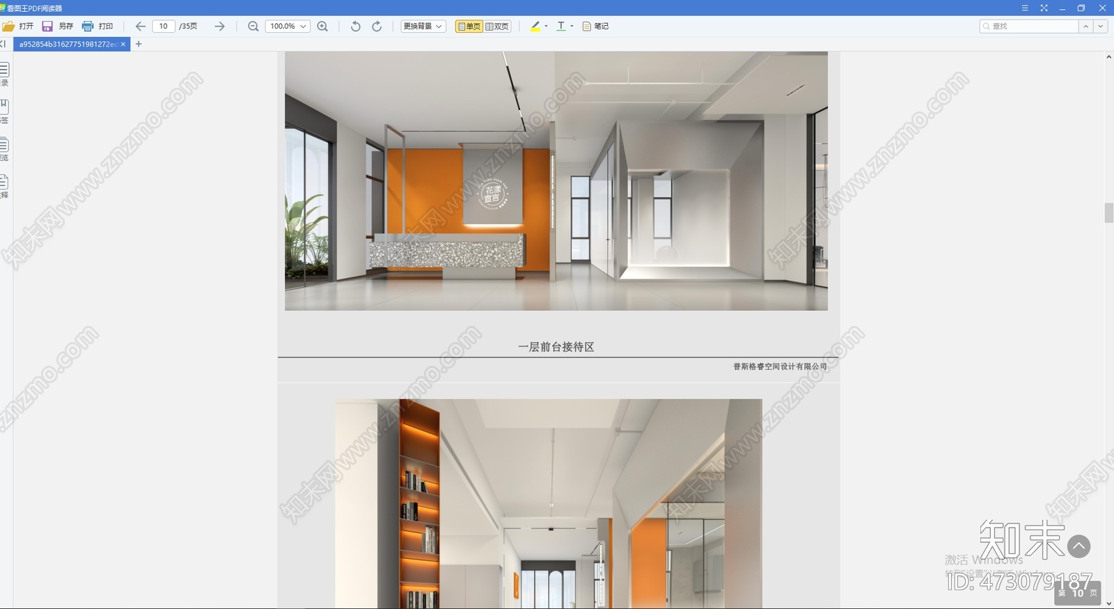
Task: Zoom out with minus magnifier
Action: tap(253, 26)
